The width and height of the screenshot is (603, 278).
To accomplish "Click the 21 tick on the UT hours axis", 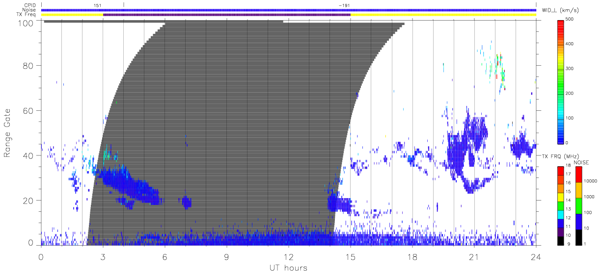I will tap(474, 256).
